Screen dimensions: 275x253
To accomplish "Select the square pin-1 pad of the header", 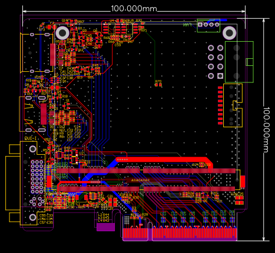I will pos(220,76).
